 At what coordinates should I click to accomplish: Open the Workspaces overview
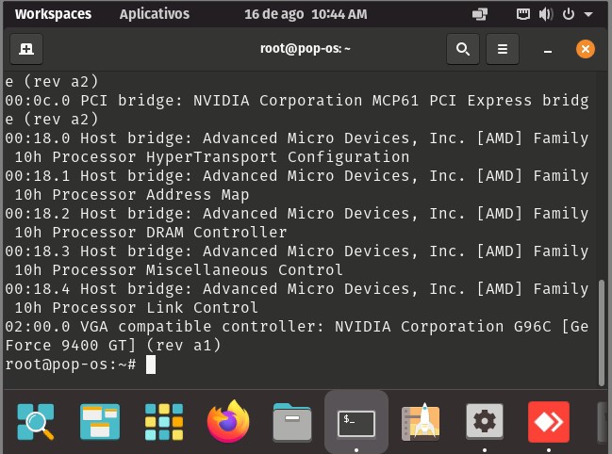[53, 14]
